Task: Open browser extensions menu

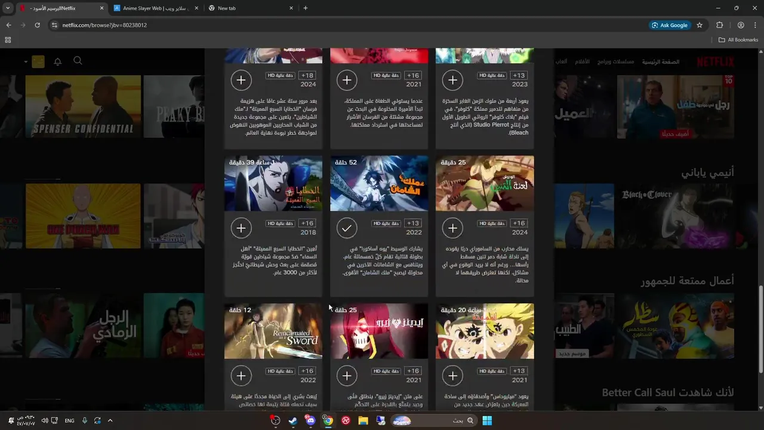Action: point(719,25)
